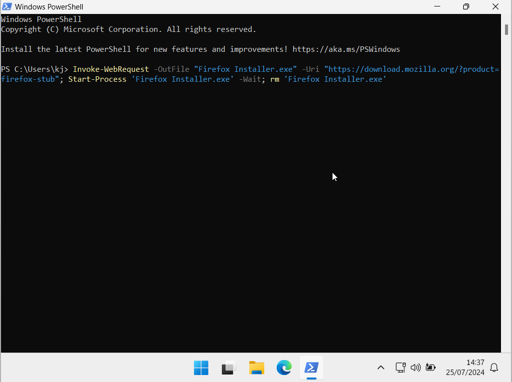Open the volume tray icon
The width and height of the screenshot is (512, 382).
tap(416, 368)
